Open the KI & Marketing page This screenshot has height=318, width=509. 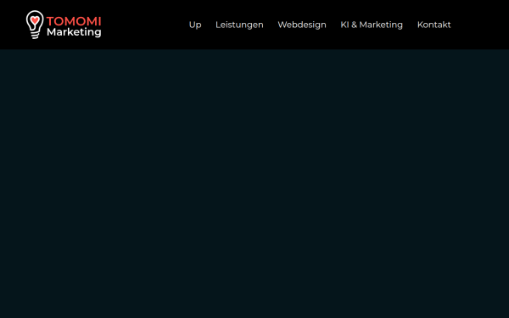pyautogui.click(x=372, y=25)
